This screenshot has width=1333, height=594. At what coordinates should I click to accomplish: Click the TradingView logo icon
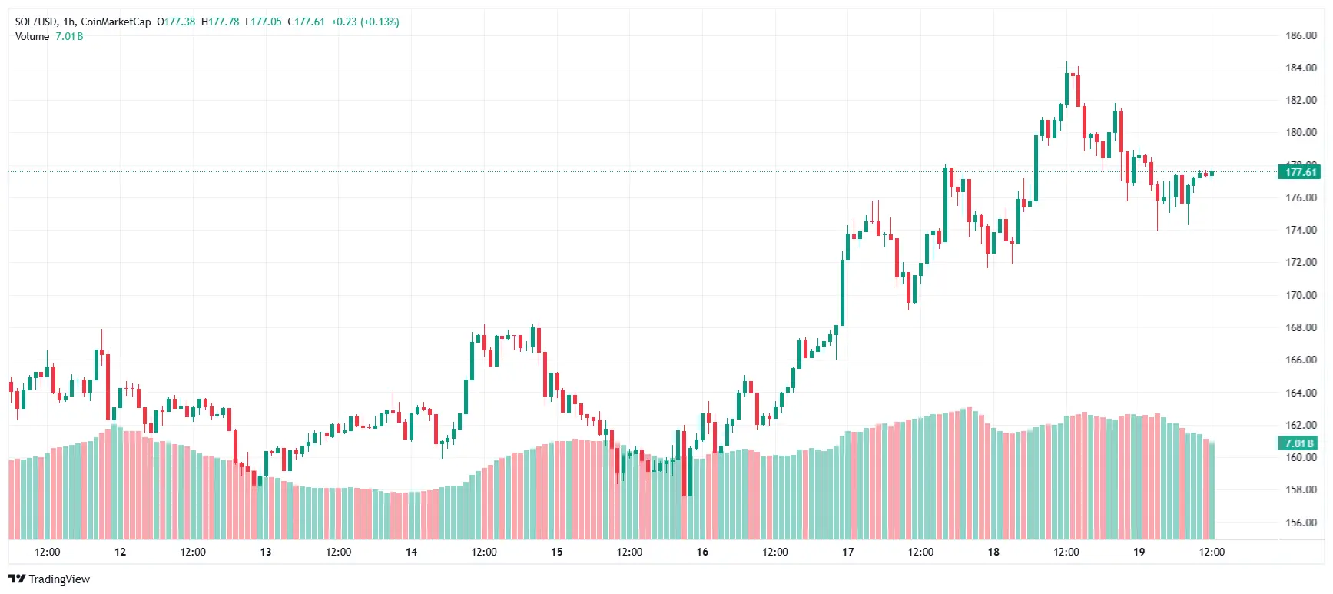click(17, 579)
